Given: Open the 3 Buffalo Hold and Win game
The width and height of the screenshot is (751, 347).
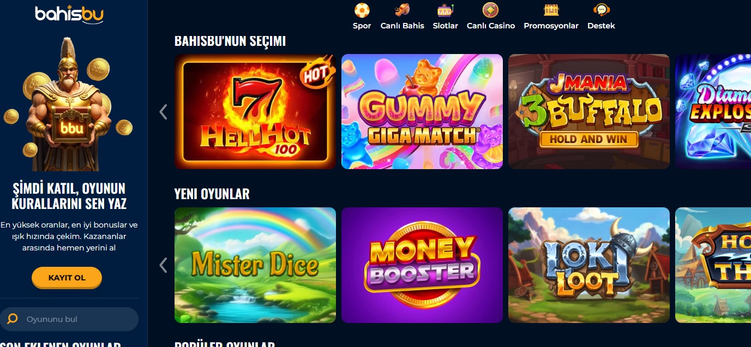Looking at the screenshot, I should (x=589, y=111).
